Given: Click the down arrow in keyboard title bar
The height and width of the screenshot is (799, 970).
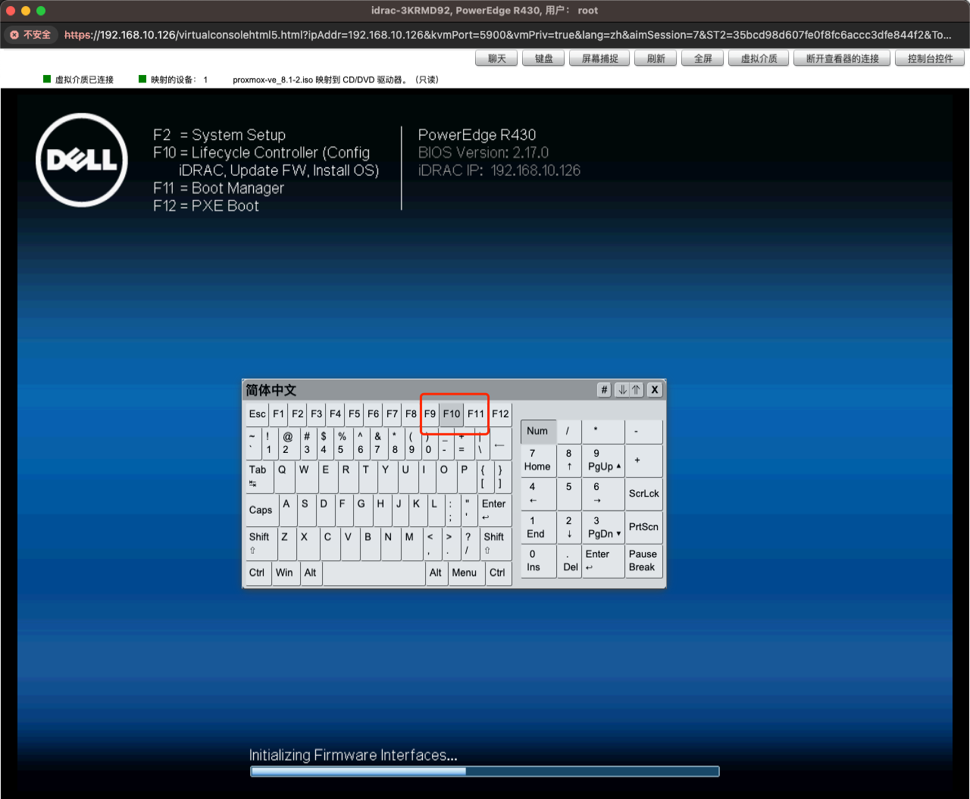Looking at the screenshot, I should [x=622, y=389].
